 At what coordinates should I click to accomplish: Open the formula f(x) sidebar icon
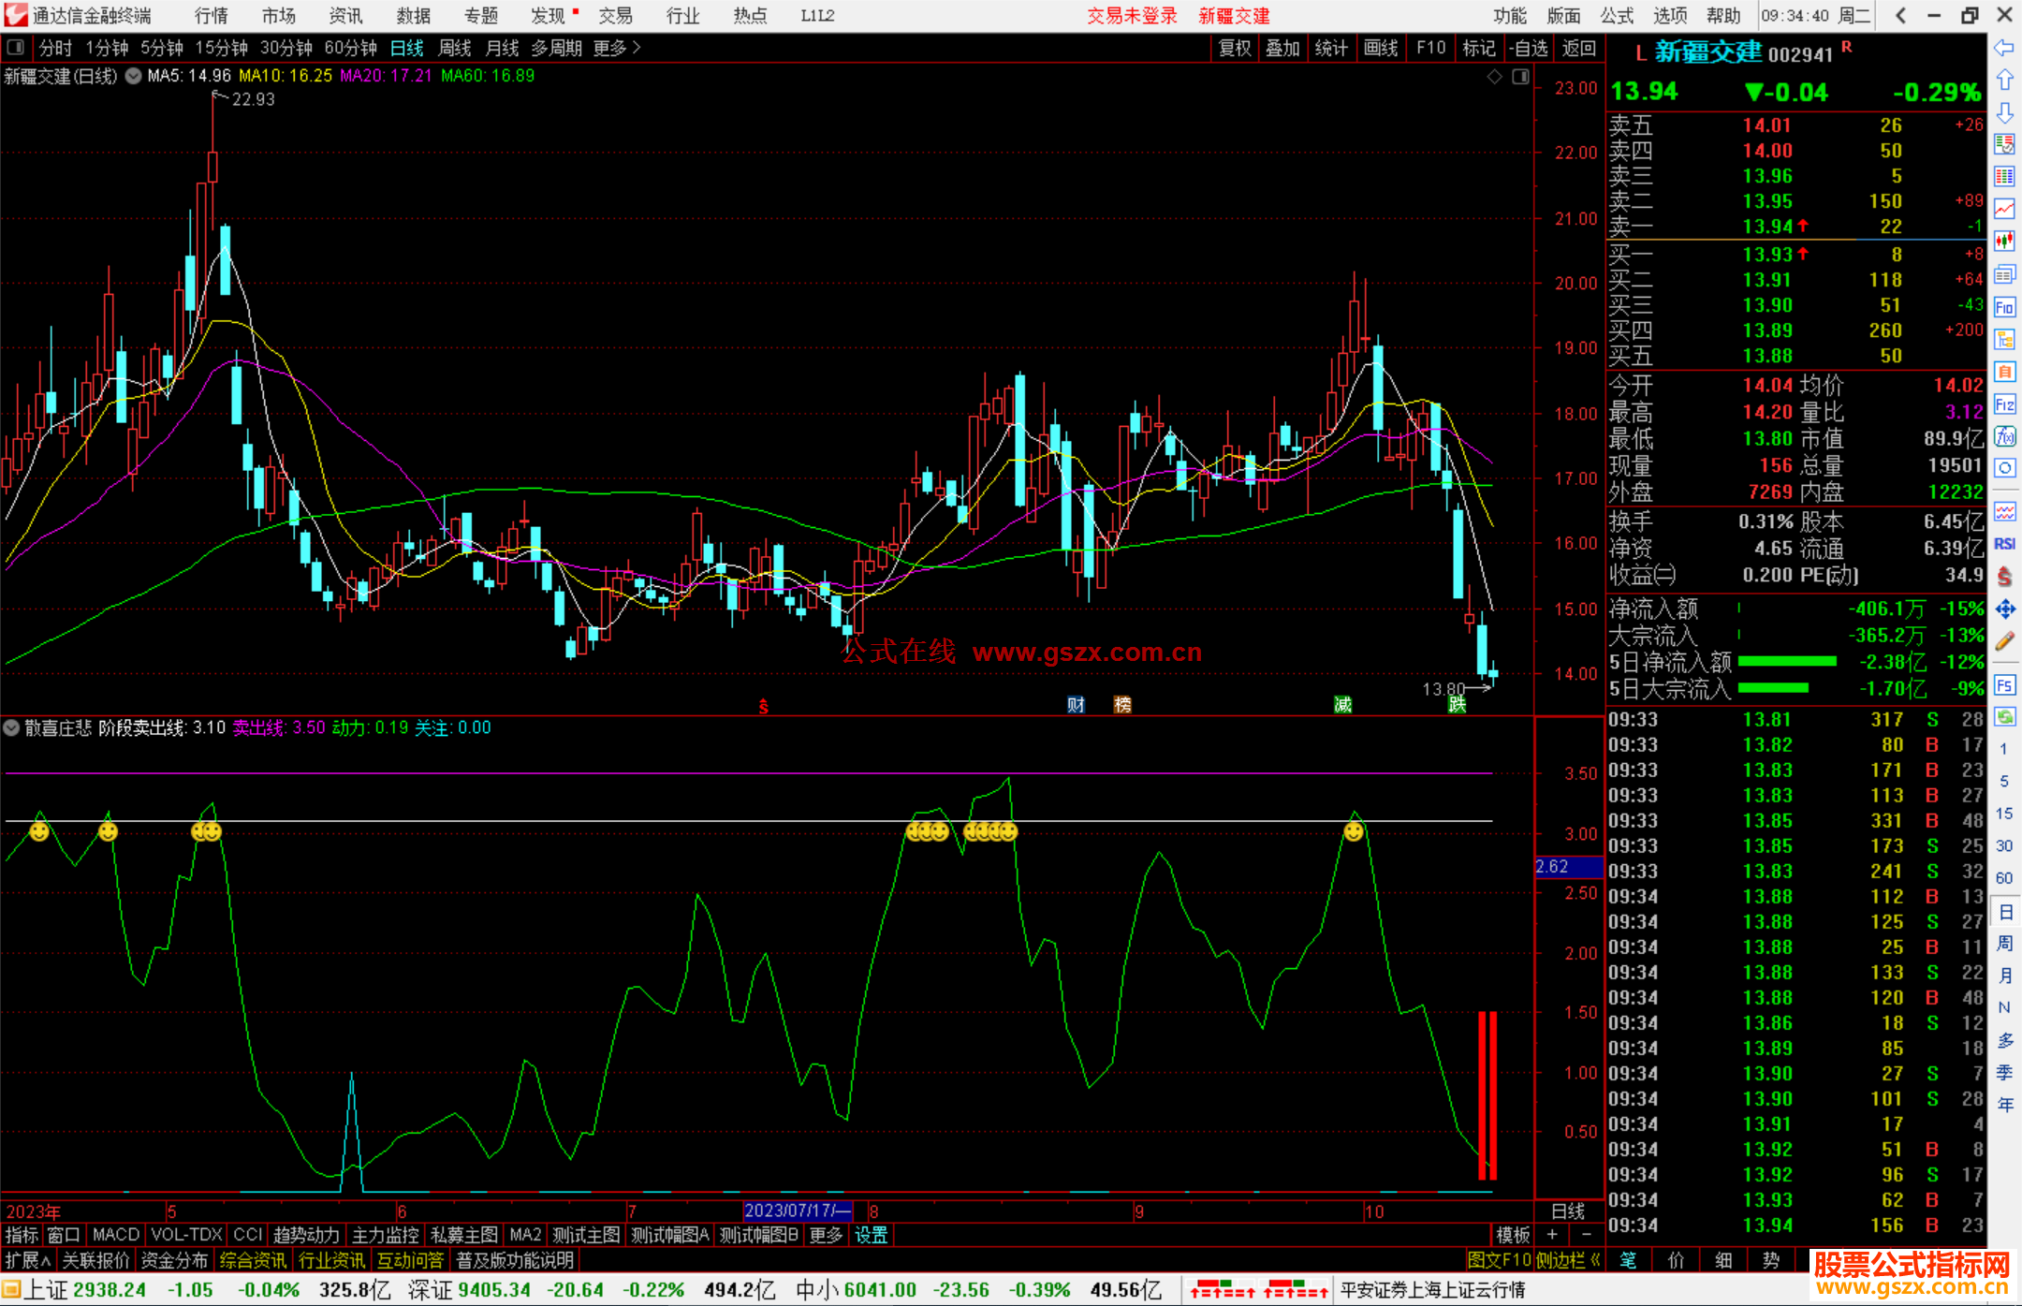2004,436
